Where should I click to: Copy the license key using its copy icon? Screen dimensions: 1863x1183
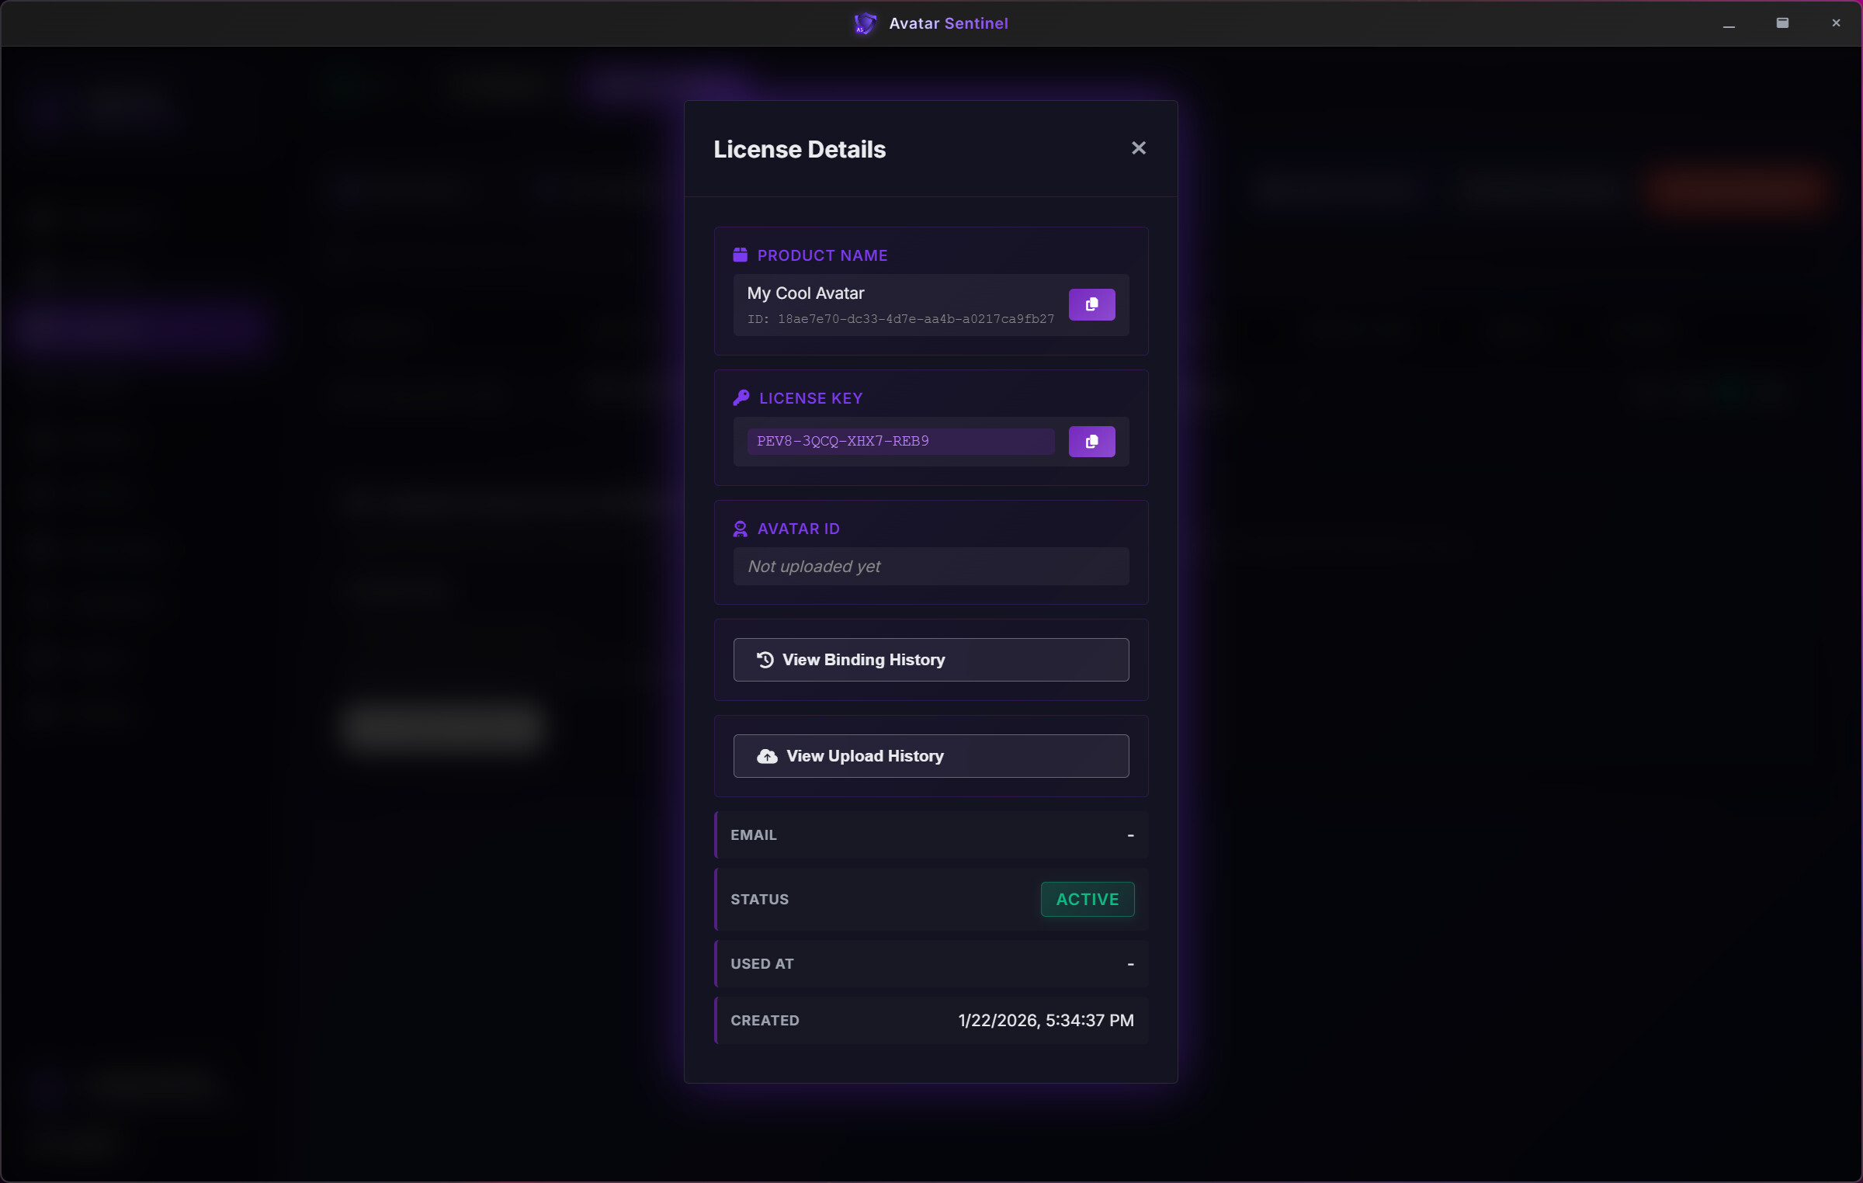tap(1091, 441)
